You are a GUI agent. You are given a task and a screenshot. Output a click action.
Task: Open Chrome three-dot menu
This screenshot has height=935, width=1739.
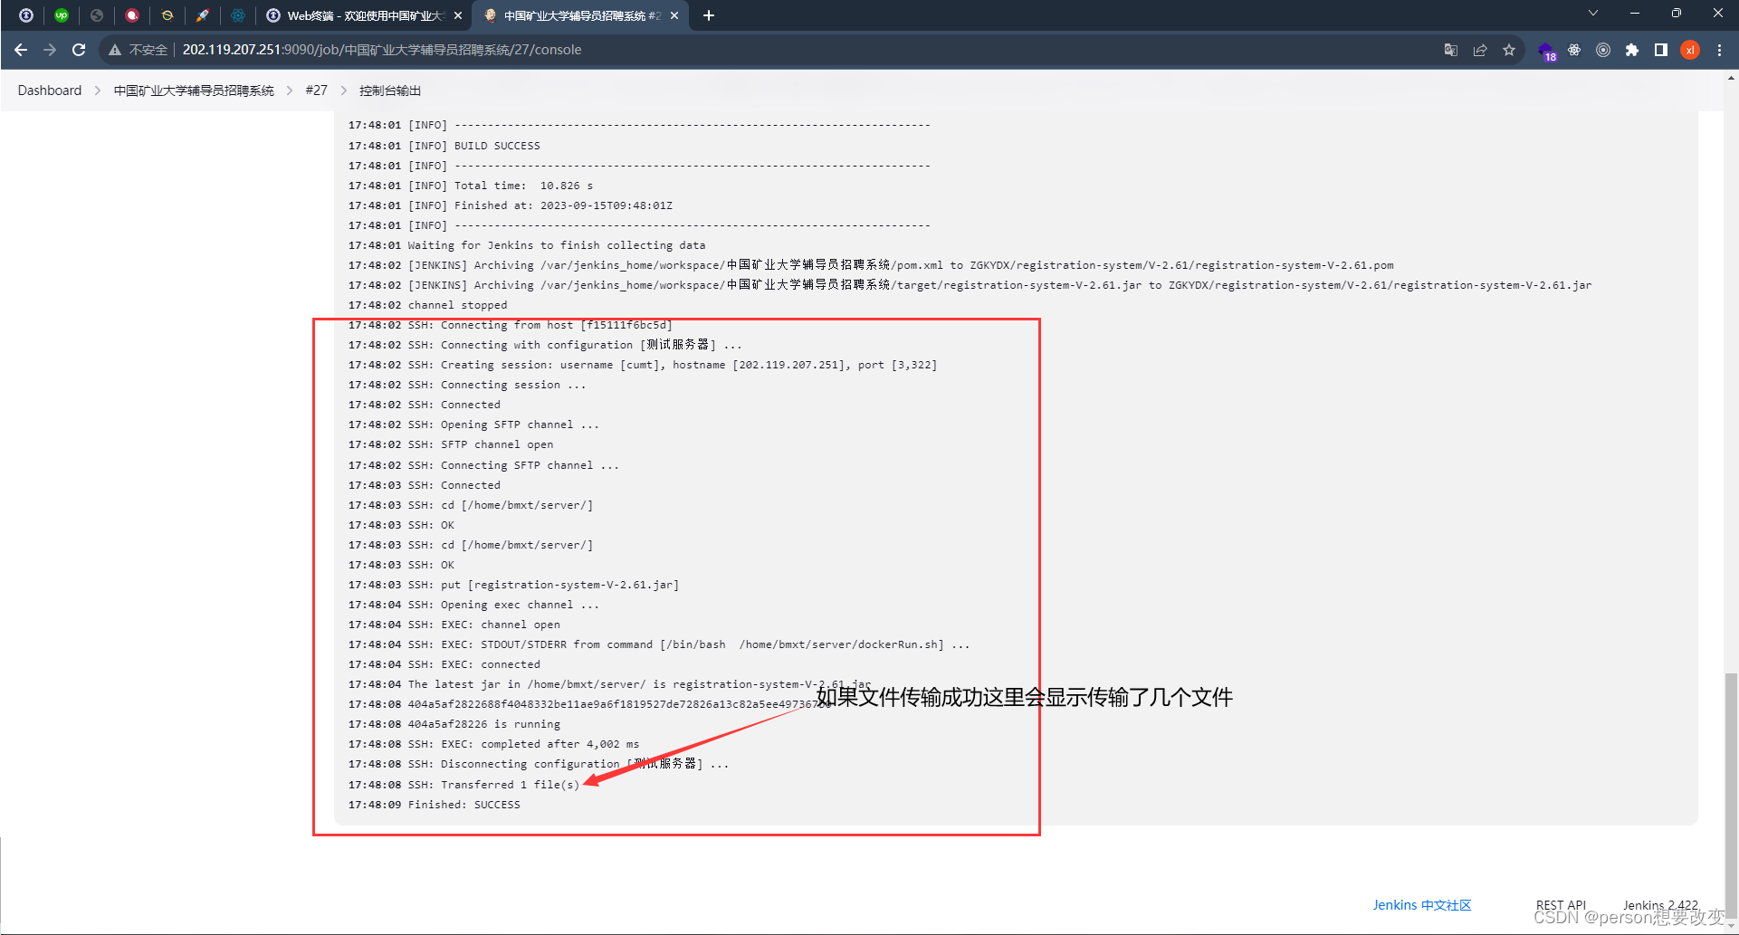1719,50
